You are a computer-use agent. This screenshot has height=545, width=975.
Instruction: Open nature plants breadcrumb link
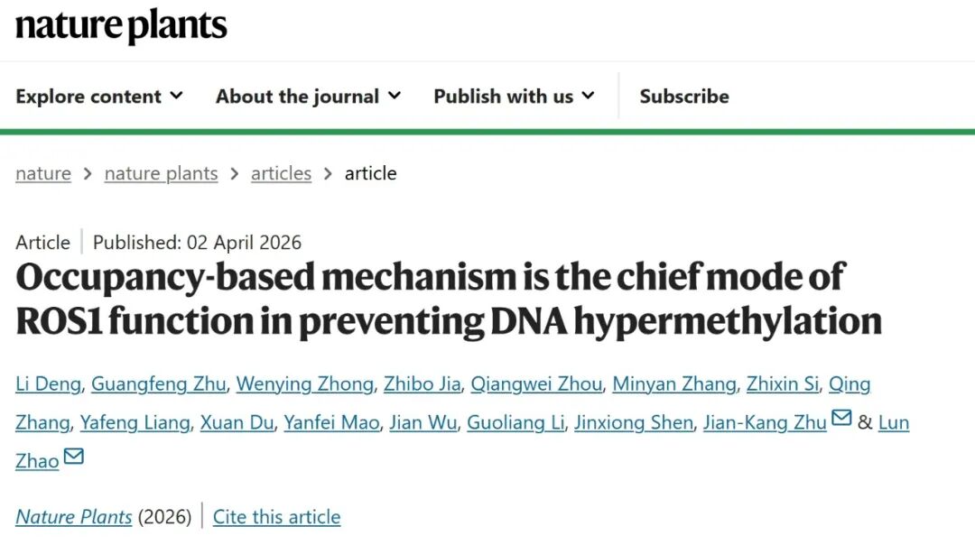coord(161,173)
